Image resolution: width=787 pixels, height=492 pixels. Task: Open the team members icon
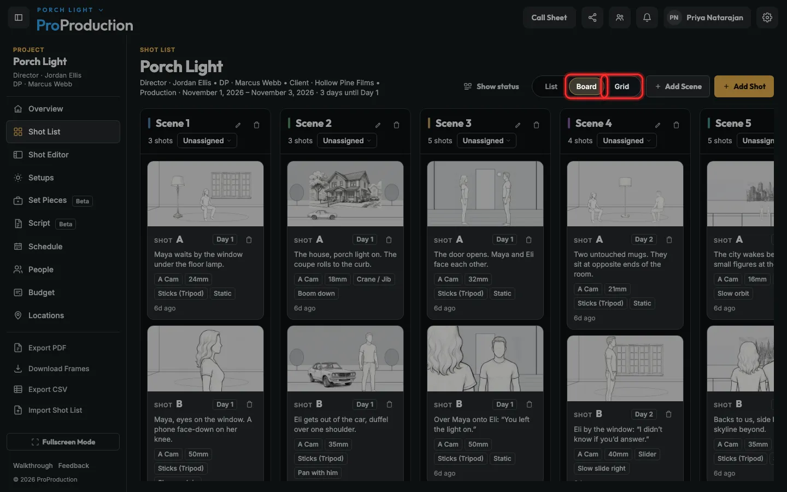click(x=620, y=17)
